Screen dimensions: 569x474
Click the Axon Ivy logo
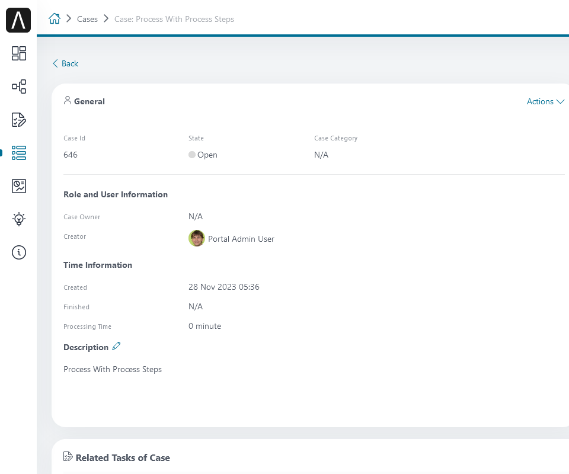(18, 21)
